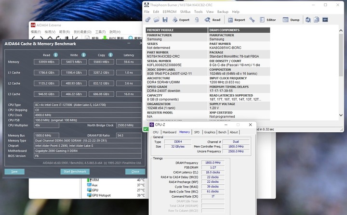Open the Editor in Thaiphoon Burner toolbar
Screen dimensions: 347x215
point(268,20)
